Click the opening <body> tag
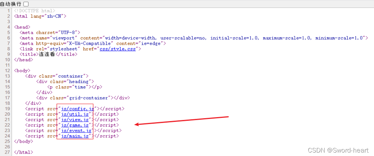Screen dimensions: 374x156 coord(22,71)
